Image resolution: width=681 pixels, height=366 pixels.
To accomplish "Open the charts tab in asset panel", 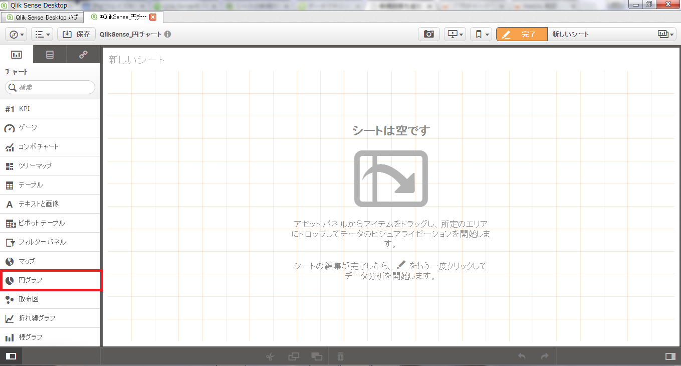I will (17, 55).
